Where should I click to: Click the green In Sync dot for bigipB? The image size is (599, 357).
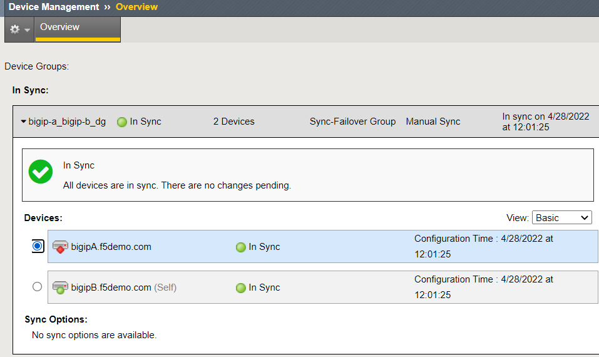(x=241, y=288)
